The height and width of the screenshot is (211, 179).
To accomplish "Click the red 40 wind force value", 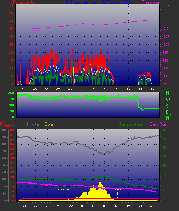I will tap(11, 21).
